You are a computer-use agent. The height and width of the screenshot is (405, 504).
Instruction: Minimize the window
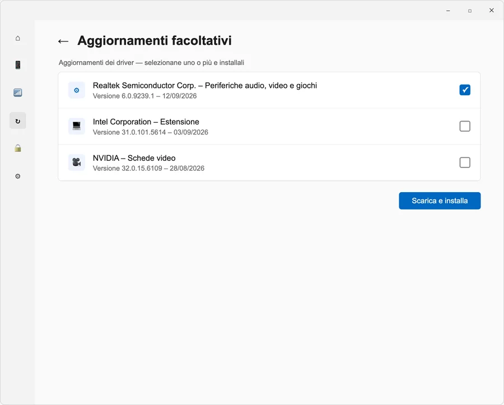(x=448, y=11)
